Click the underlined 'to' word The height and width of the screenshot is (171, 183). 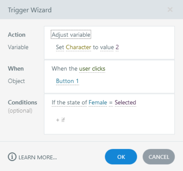coord(96,47)
